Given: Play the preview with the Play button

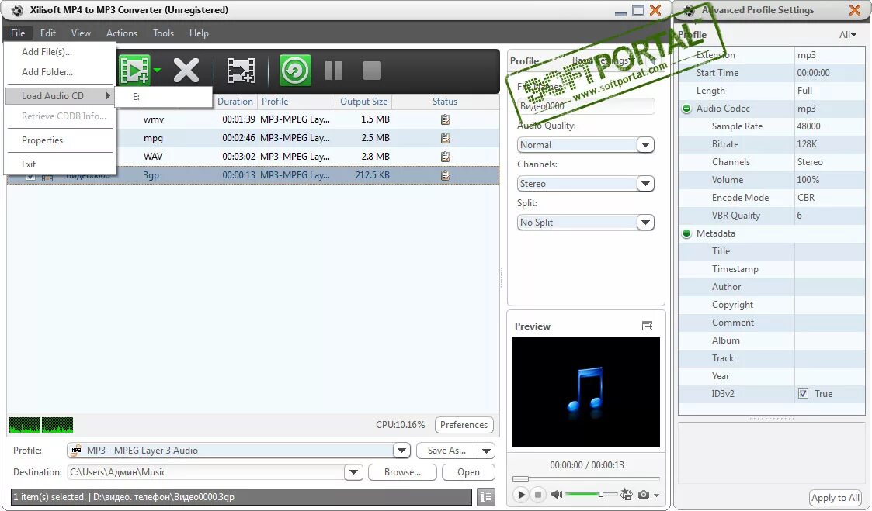Looking at the screenshot, I should [x=521, y=494].
